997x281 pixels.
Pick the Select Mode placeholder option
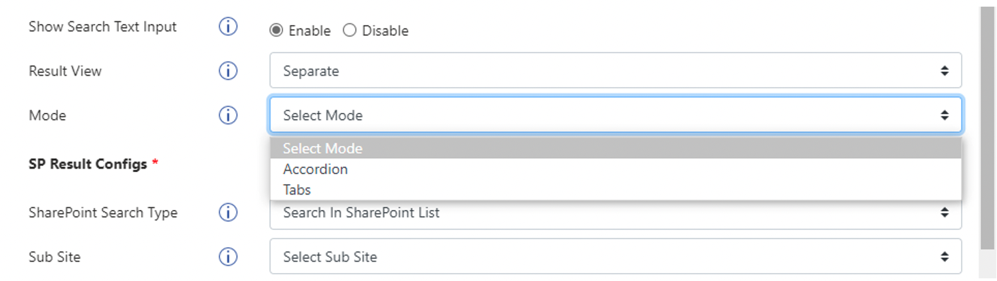[615, 148]
